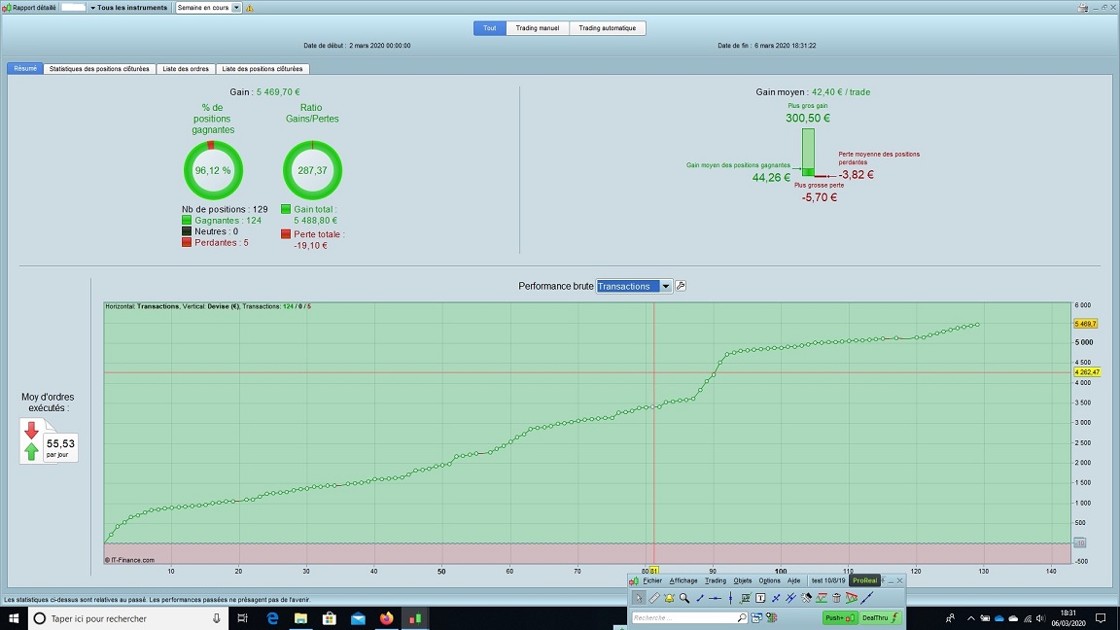Click the yellow 5 469,7 axis value marker
This screenshot has height=630, width=1120.
tap(1085, 324)
